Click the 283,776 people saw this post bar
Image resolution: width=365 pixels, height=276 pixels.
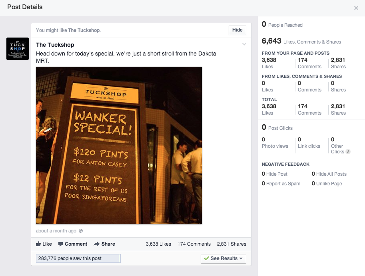point(78,258)
